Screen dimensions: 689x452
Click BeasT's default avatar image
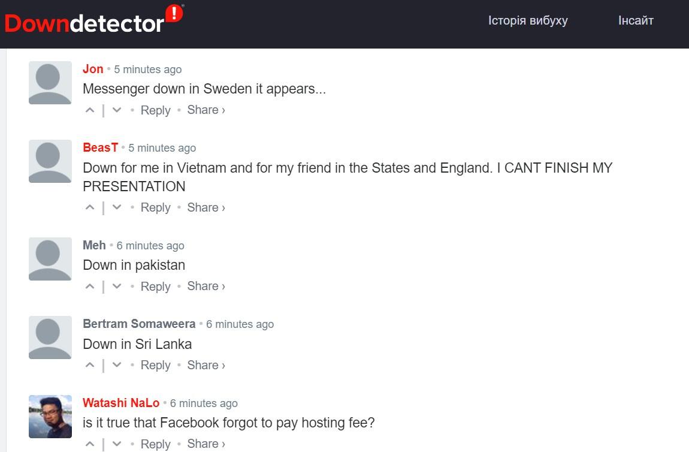(50, 161)
